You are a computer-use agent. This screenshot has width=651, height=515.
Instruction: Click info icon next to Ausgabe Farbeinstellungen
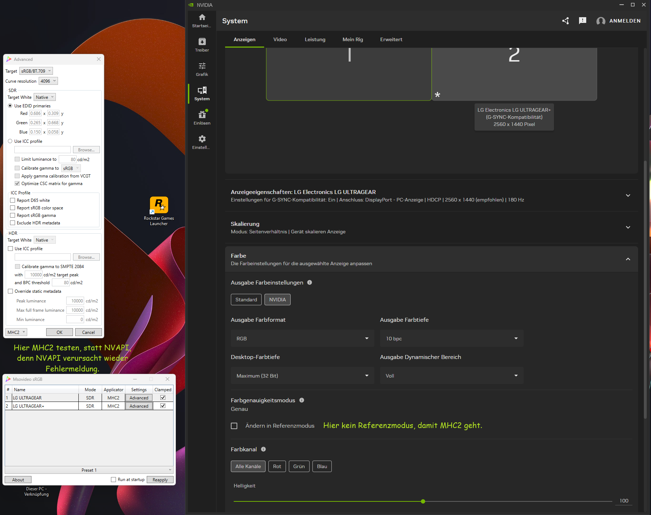(x=310, y=282)
